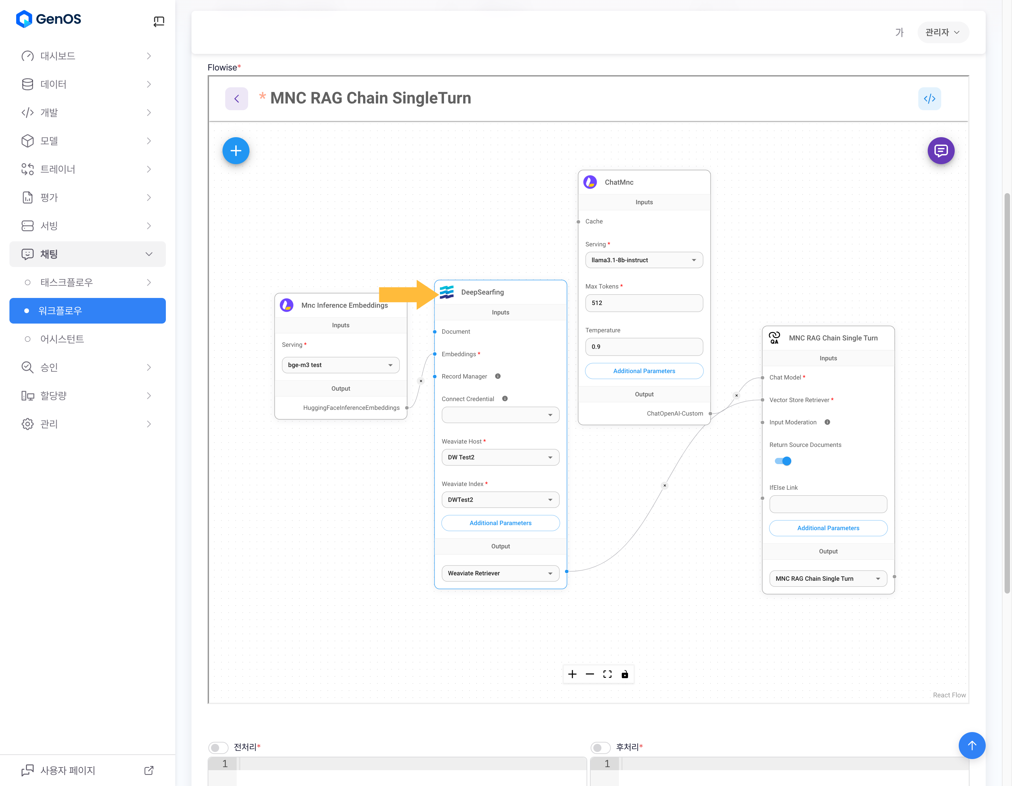Toggle the canvas lock control
The image size is (1012, 786).
click(625, 674)
